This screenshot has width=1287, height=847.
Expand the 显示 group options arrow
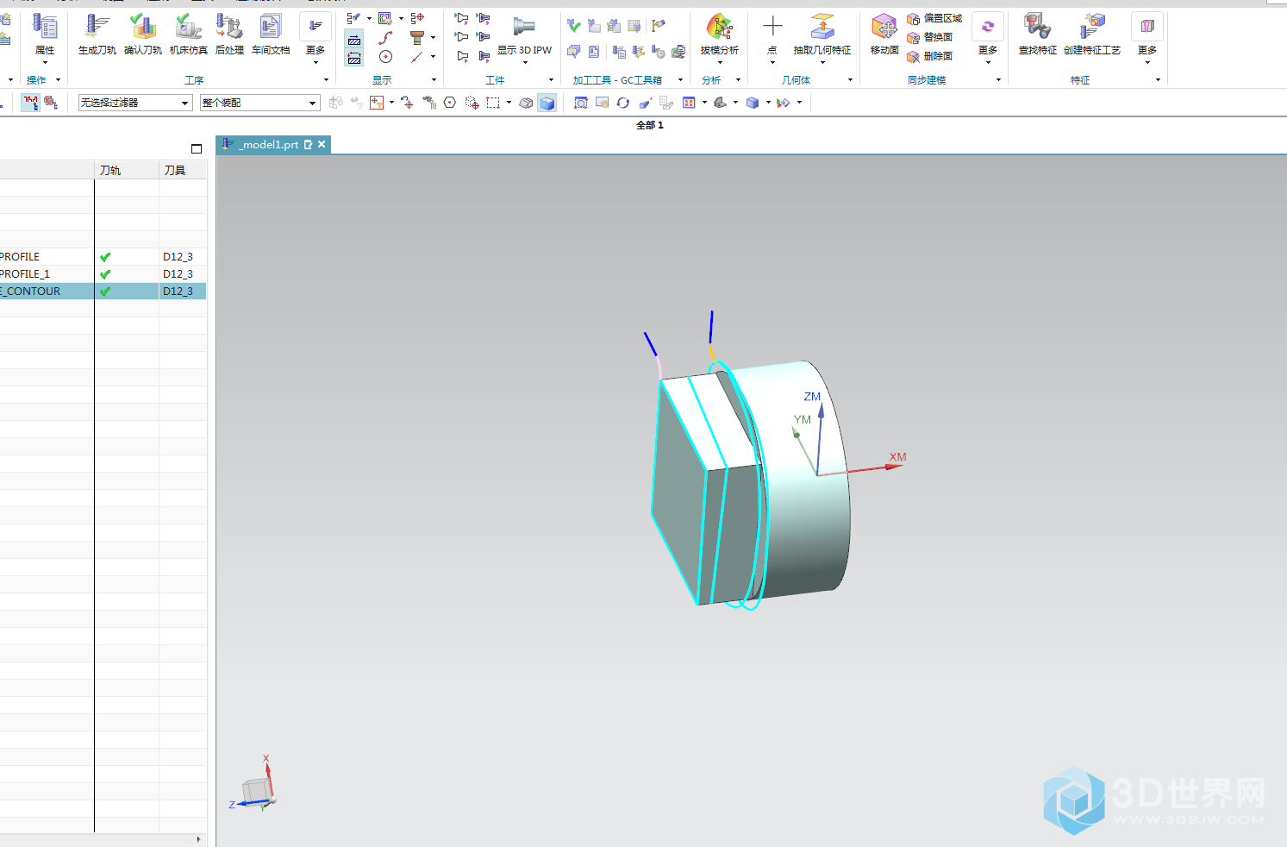pyautogui.click(x=434, y=80)
